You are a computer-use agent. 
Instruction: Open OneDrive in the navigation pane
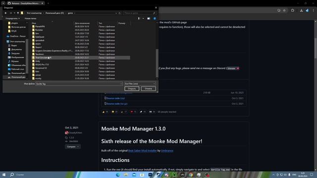coord(16,36)
